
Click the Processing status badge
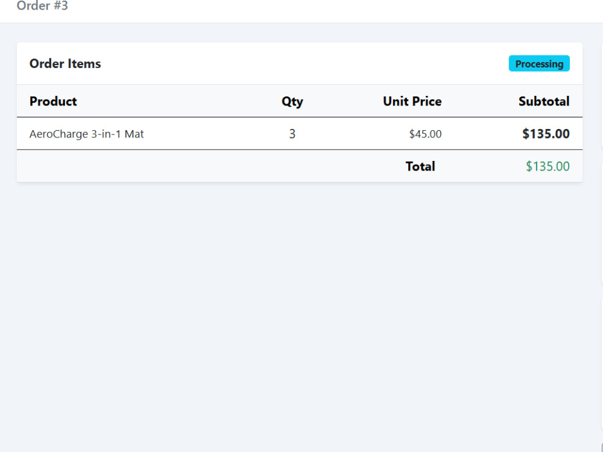pos(539,63)
